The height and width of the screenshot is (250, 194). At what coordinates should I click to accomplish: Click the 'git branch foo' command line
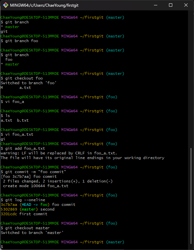point(19,41)
